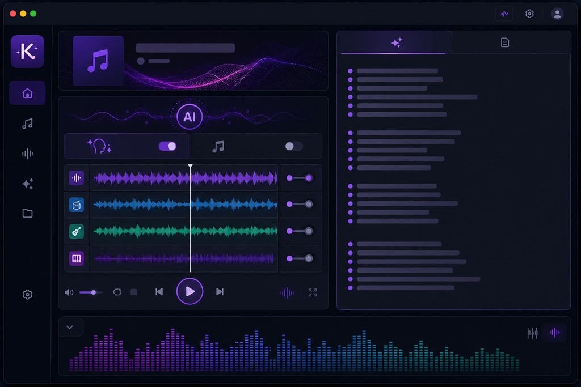Toggle the loop repeat button
The height and width of the screenshot is (387, 581).
[117, 292]
